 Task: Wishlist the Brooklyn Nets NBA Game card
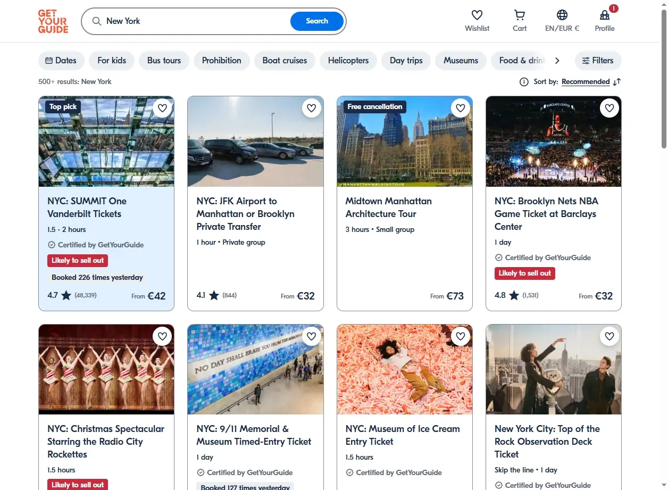tap(609, 108)
